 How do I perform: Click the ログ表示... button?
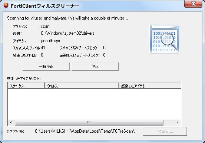coord(165,131)
